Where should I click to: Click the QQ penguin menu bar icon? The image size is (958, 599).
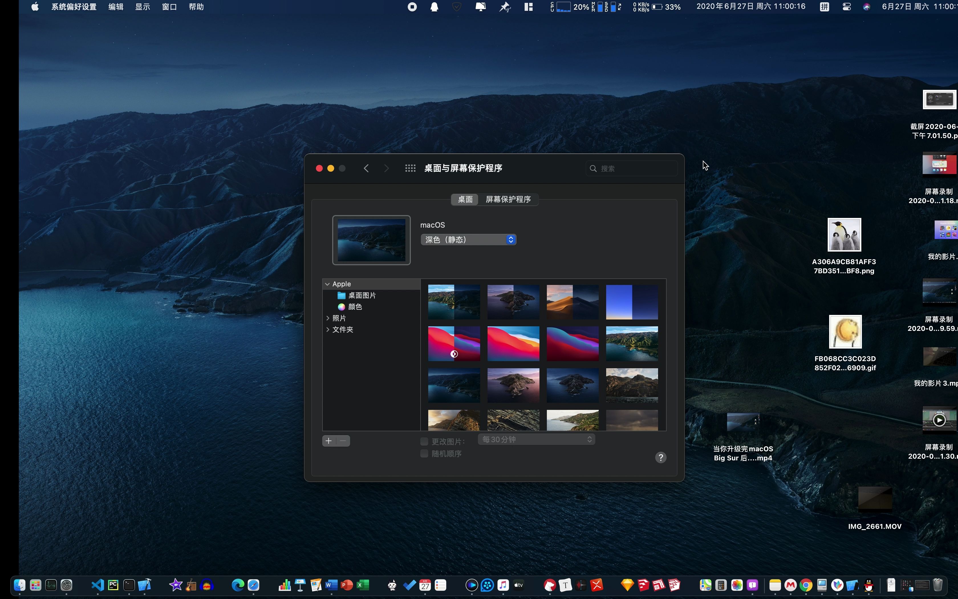(x=434, y=7)
